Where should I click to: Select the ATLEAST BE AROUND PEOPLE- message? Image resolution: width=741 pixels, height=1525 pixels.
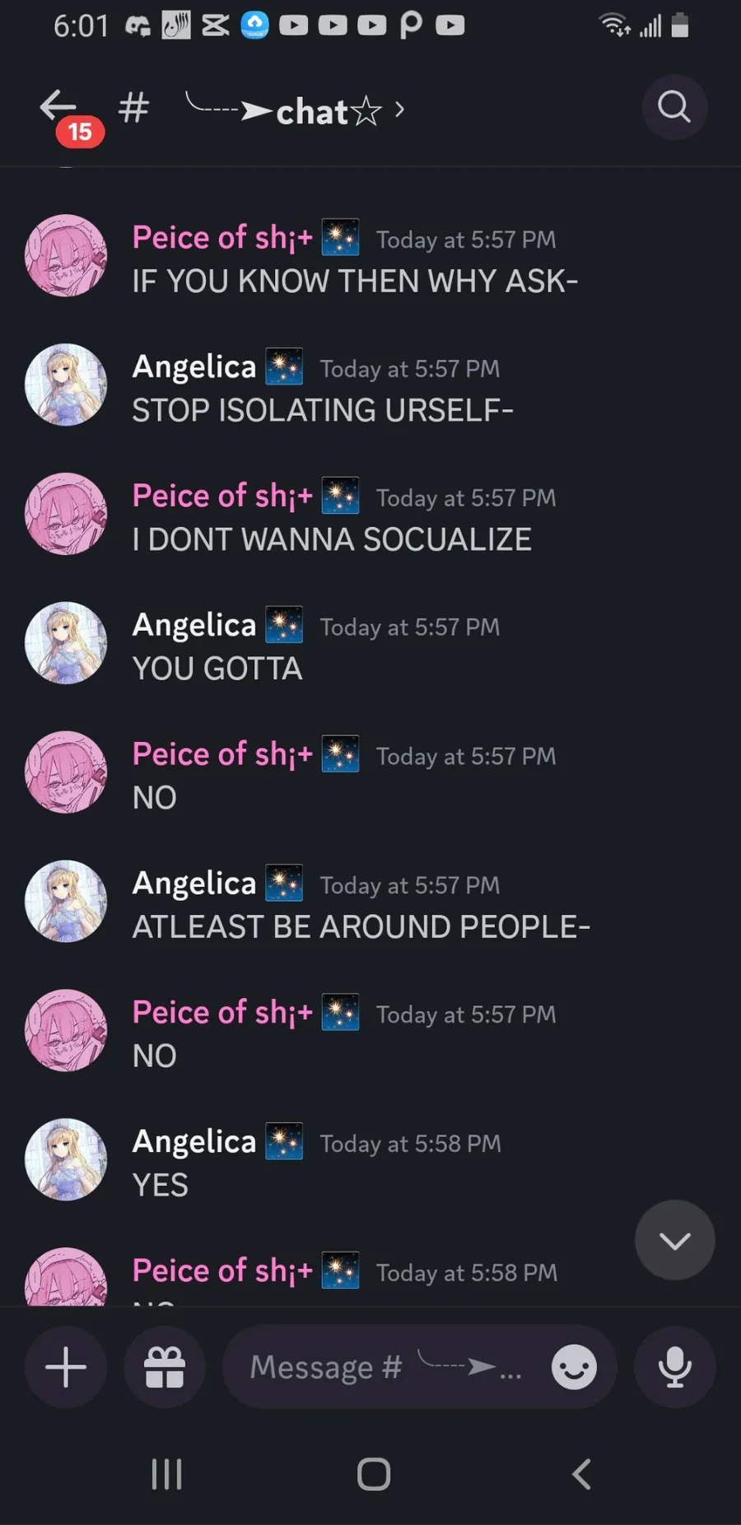click(x=361, y=927)
